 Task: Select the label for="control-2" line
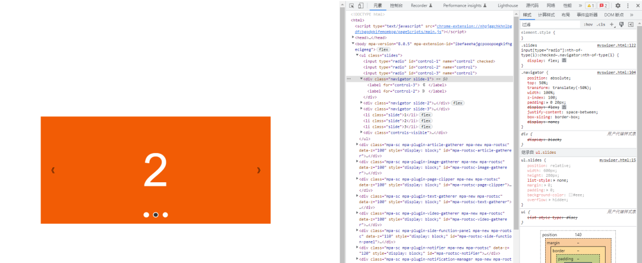pos(407,91)
